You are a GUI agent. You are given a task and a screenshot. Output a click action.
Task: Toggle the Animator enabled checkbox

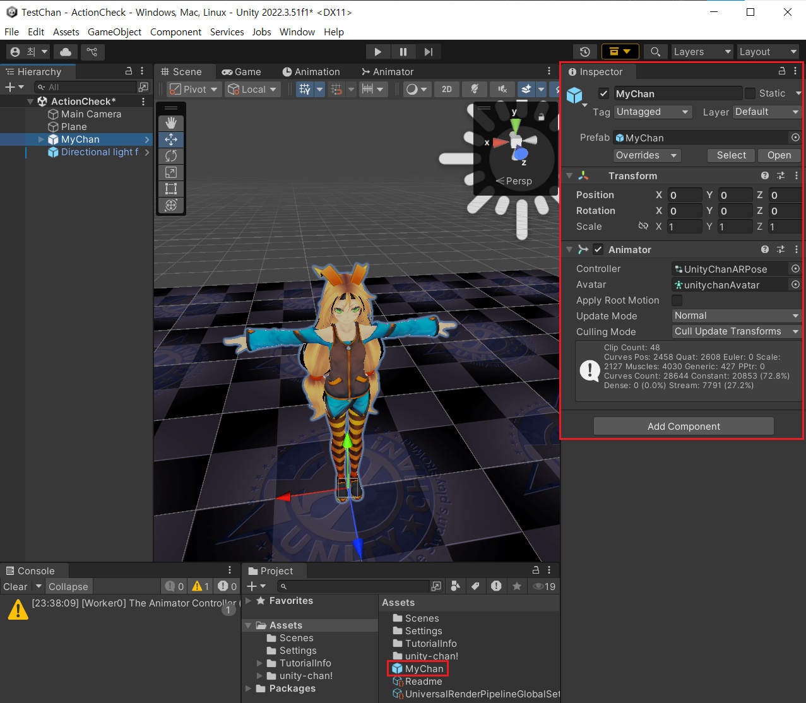(598, 250)
